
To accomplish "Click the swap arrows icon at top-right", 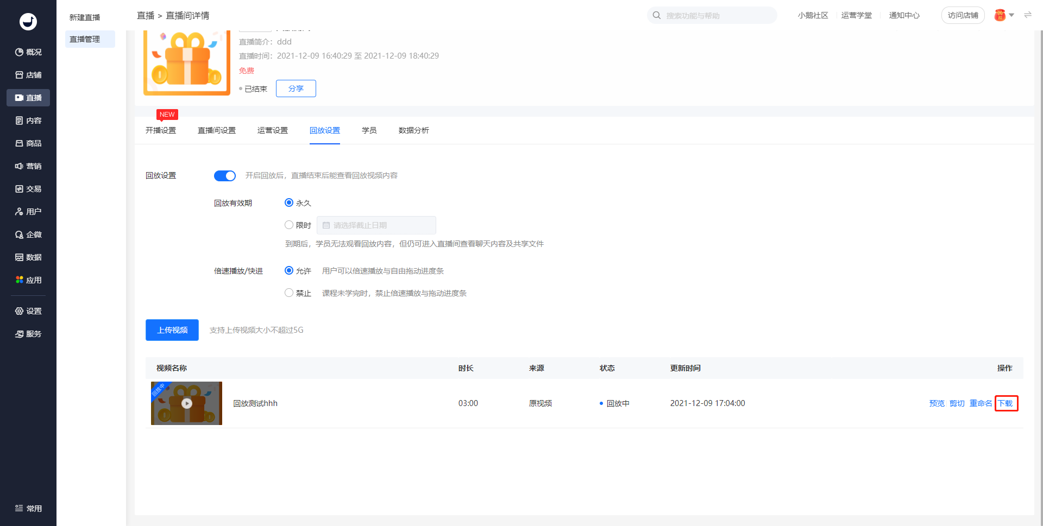I will tap(1028, 15).
